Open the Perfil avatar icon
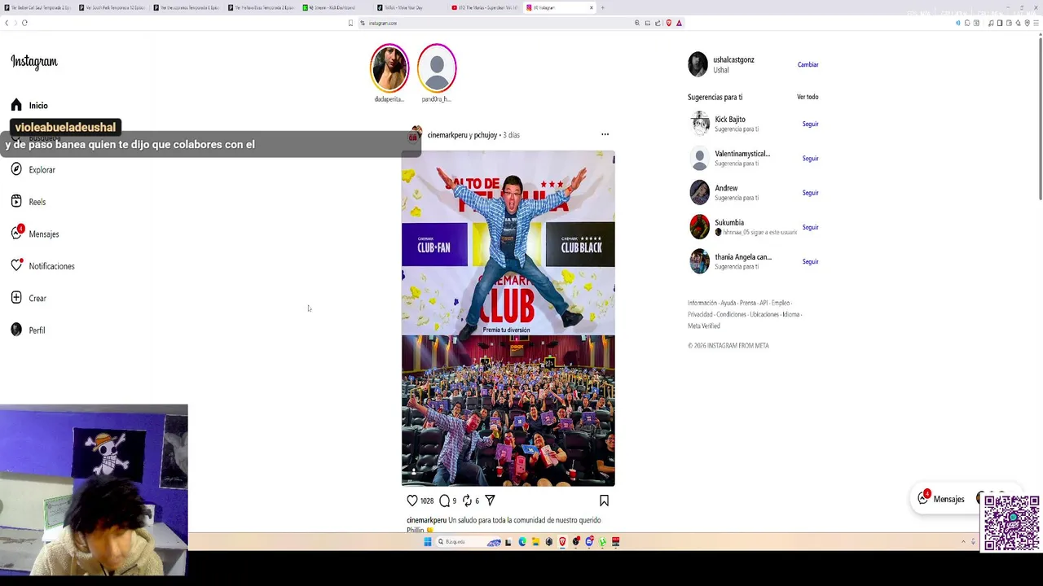Viewport: 1043px width, 586px height. point(16,330)
